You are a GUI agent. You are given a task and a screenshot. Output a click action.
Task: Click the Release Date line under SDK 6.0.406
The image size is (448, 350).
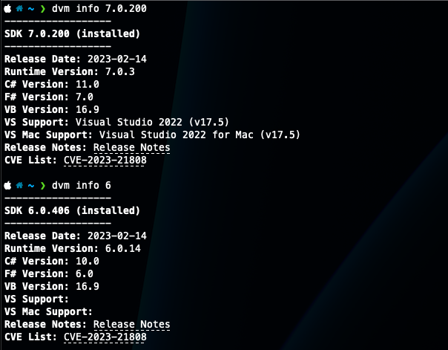pyautogui.click(x=76, y=236)
